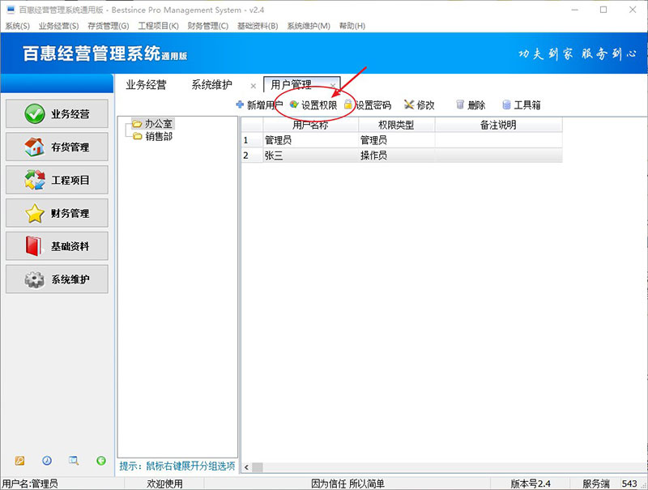Click the 新增用户 plus icon
The height and width of the screenshot is (490, 648).
pos(240,104)
